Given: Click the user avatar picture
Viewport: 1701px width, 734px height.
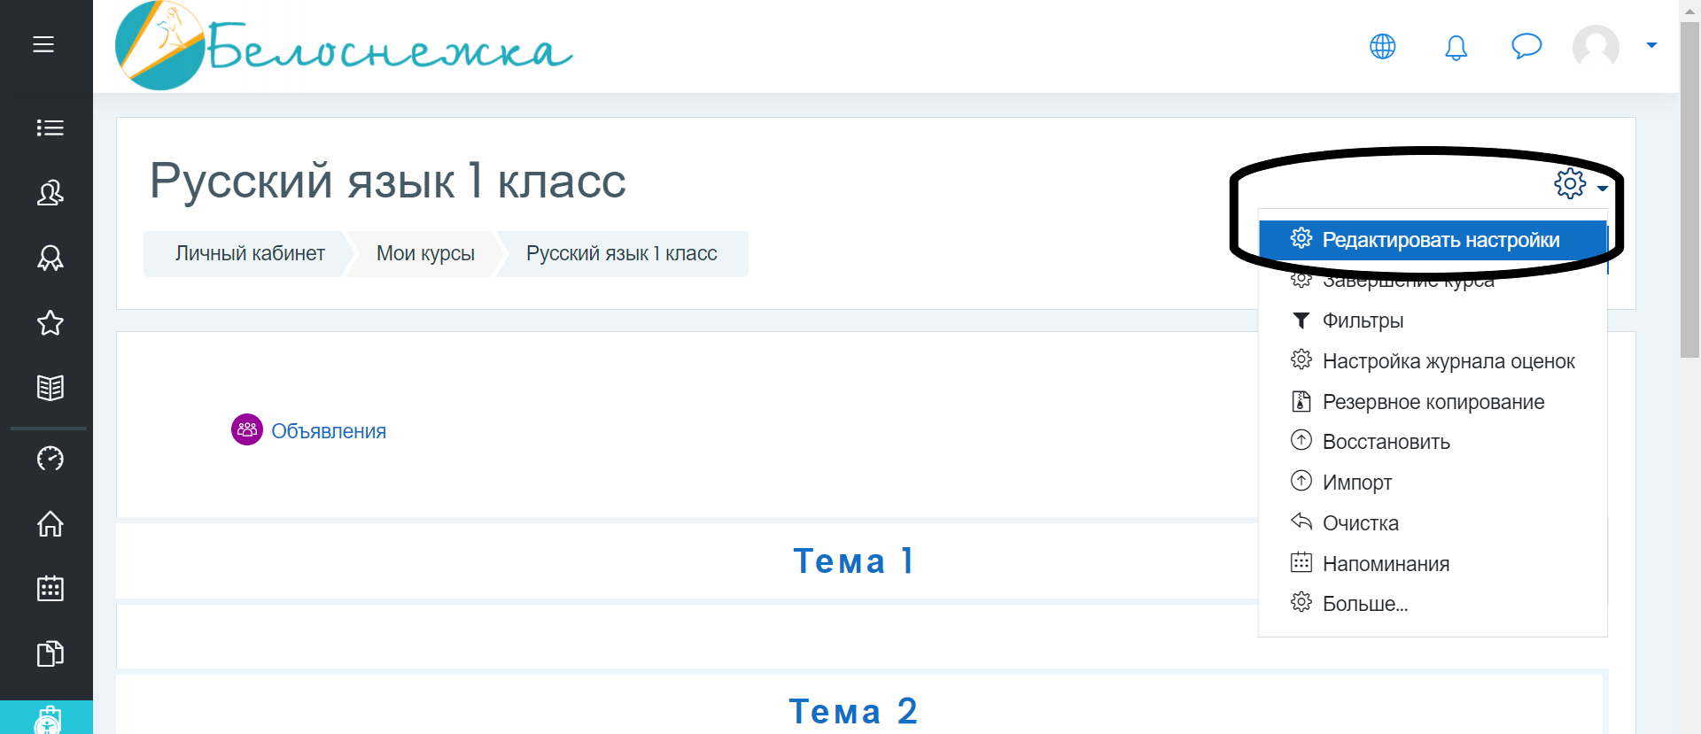Looking at the screenshot, I should pos(1596,46).
